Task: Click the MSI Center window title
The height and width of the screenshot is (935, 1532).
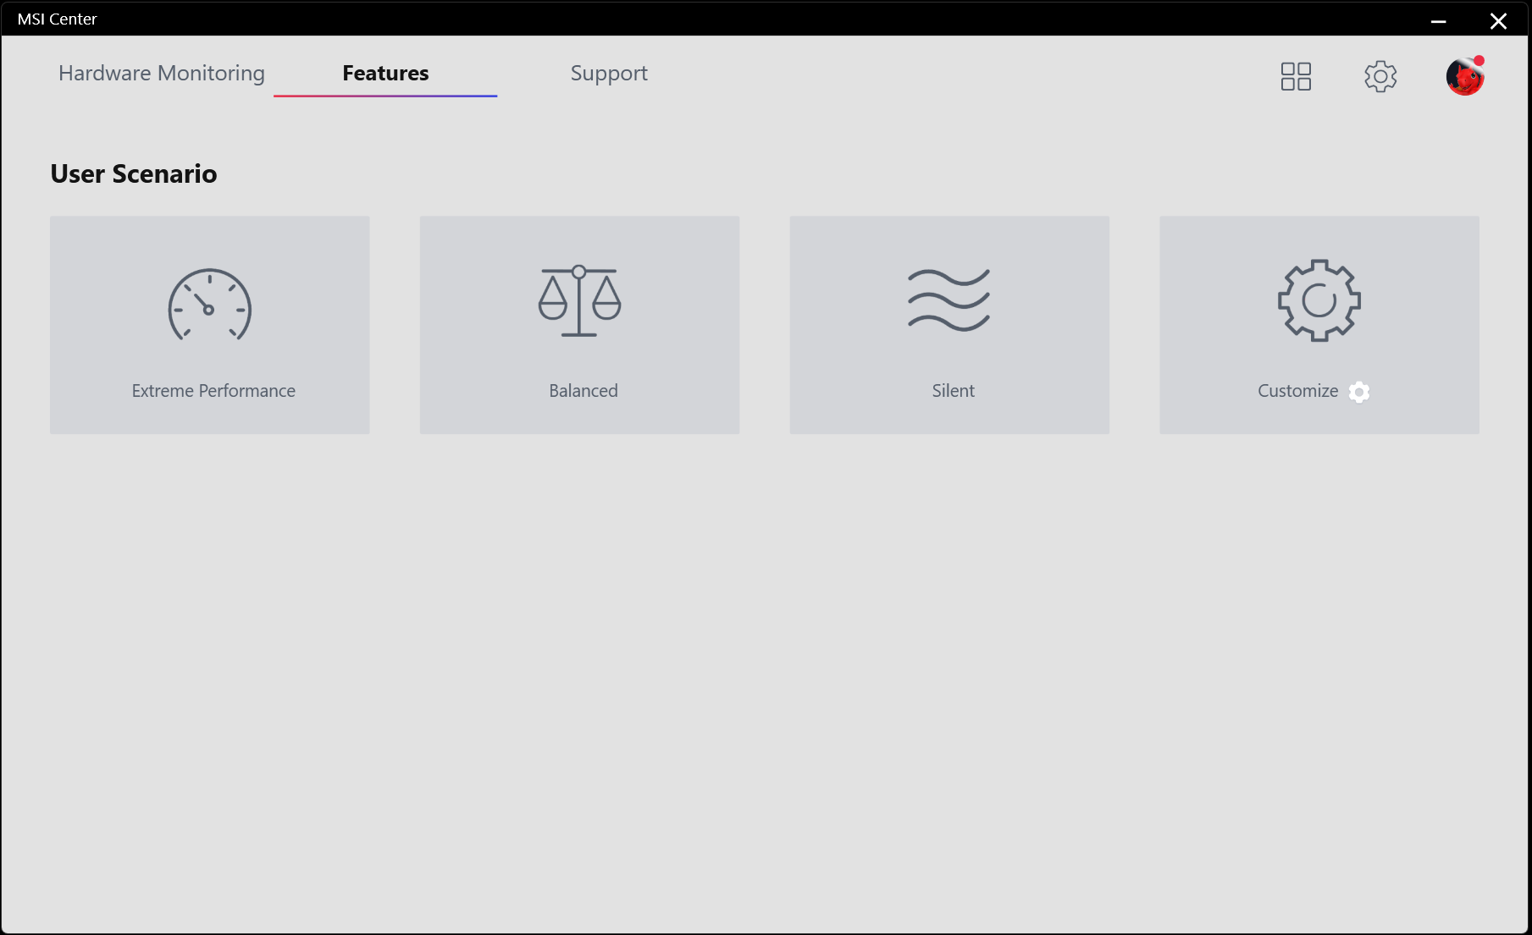Action: (x=57, y=19)
